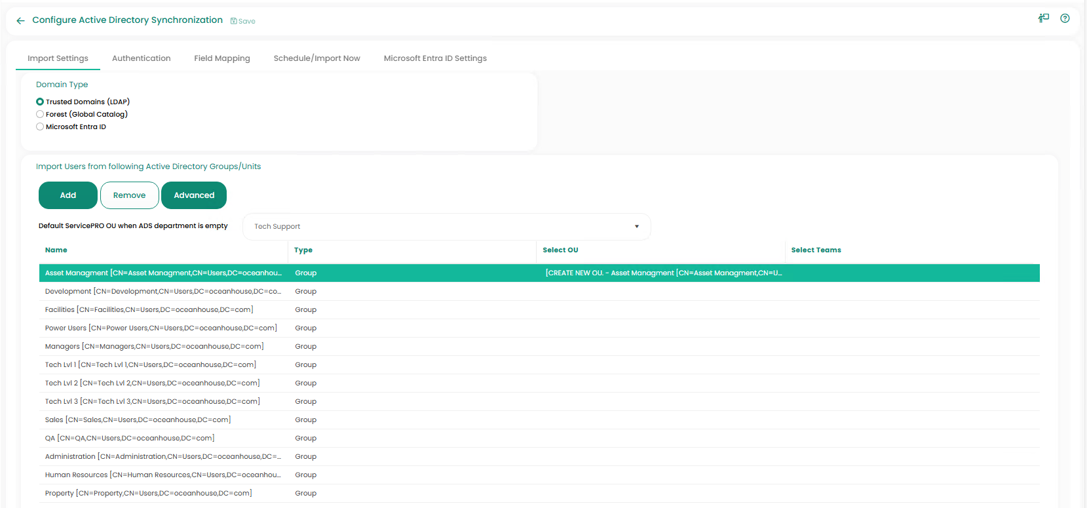Select the Microsoft Entra ID radio option
Viewport: 1087px width, 508px height.
[x=40, y=127]
